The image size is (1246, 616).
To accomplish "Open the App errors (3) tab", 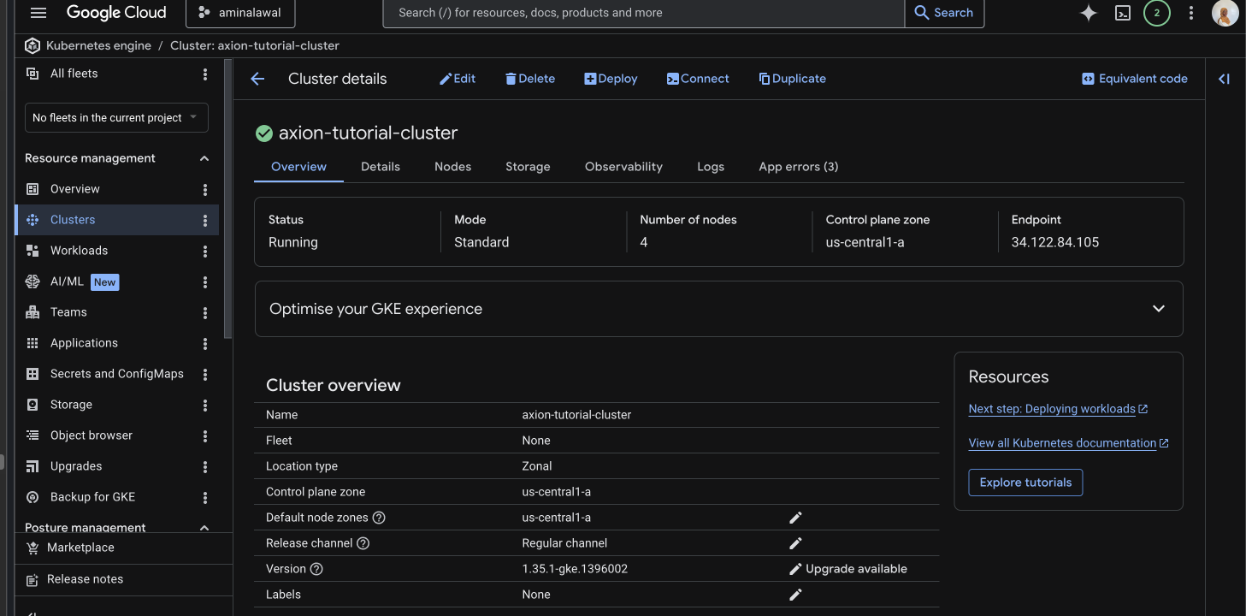I will (798, 167).
